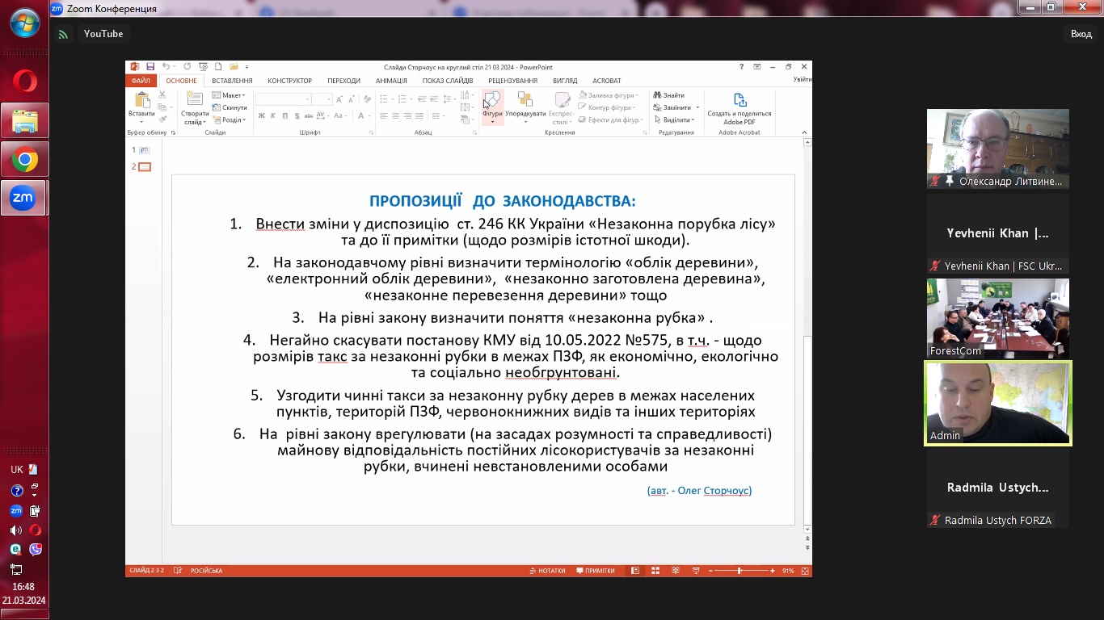Click the zoom out minus button

click(x=710, y=571)
